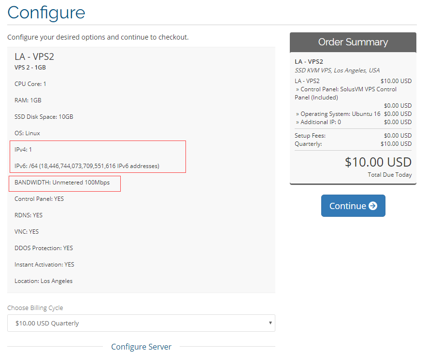Click the 'CPU Core: 1' line
427x352 pixels.
(30, 84)
